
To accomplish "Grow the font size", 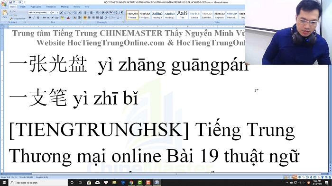I will pyautogui.click(x=61, y=12).
